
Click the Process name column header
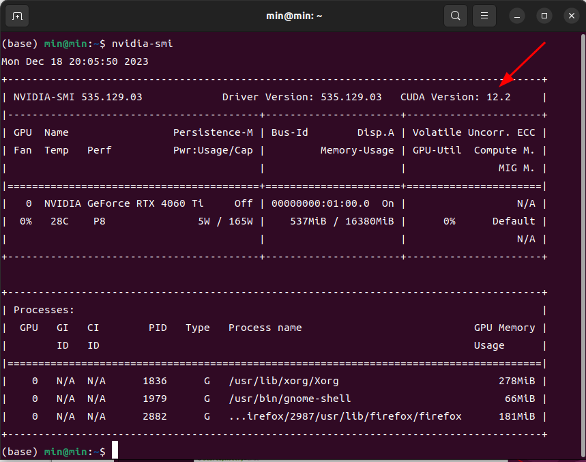pos(265,328)
